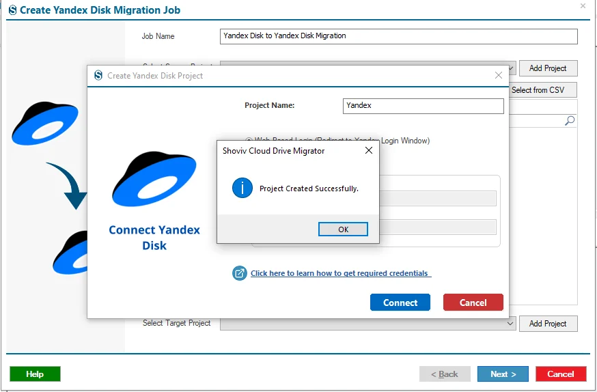The width and height of the screenshot is (597, 392).
Task: Click the source Yandex Disk logo in the left panel
Action: [x=45, y=123]
